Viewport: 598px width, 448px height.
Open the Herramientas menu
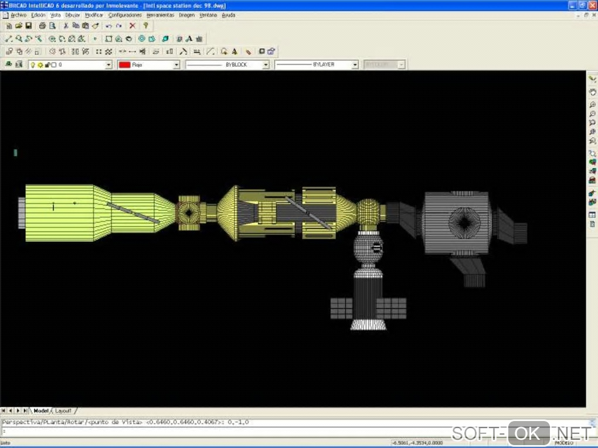click(x=160, y=15)
